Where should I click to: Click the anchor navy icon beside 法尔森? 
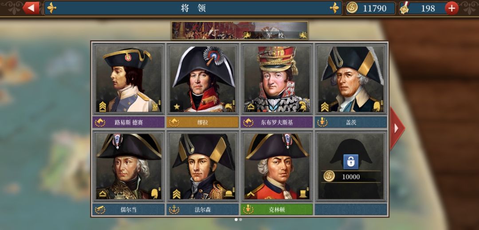click(x=174, y=210)
